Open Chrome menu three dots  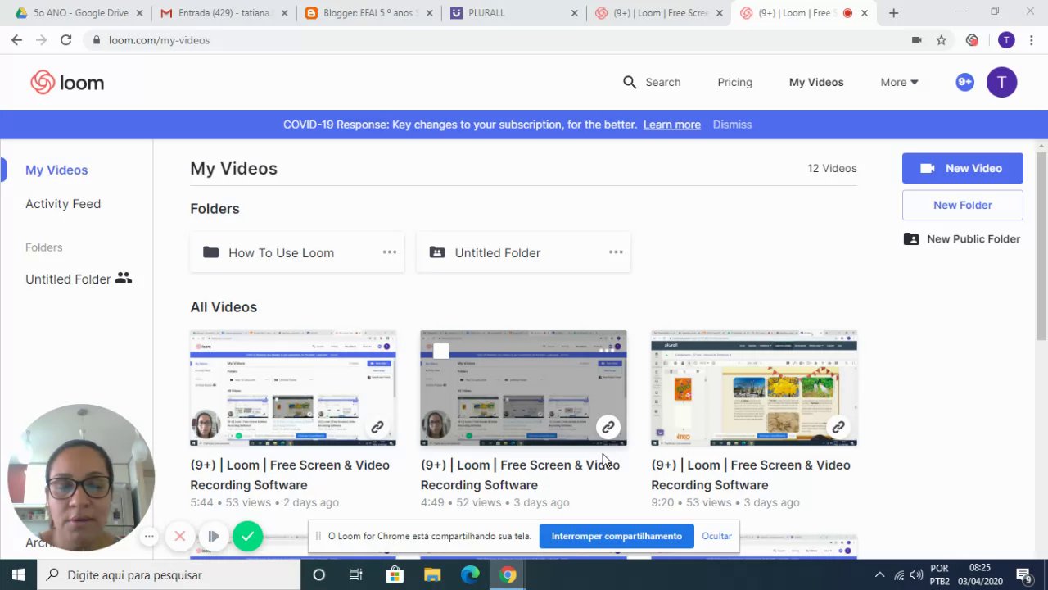click(1032, 40)
